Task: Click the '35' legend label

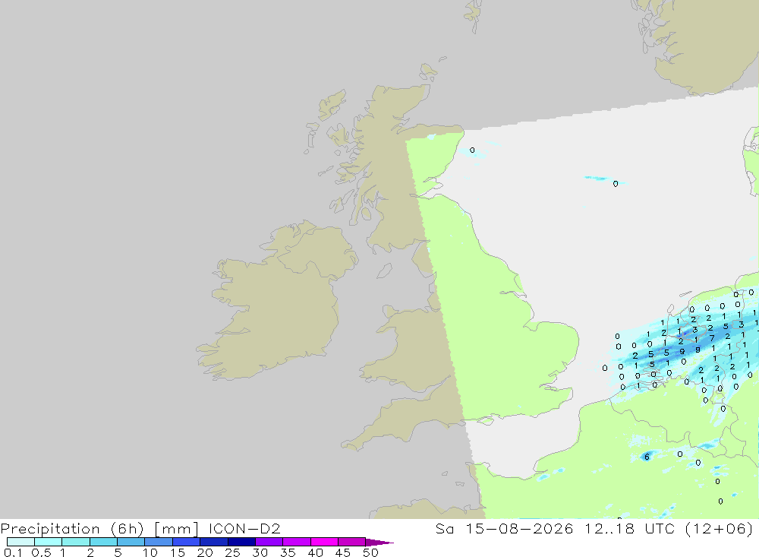Action: tap(288, 552)
